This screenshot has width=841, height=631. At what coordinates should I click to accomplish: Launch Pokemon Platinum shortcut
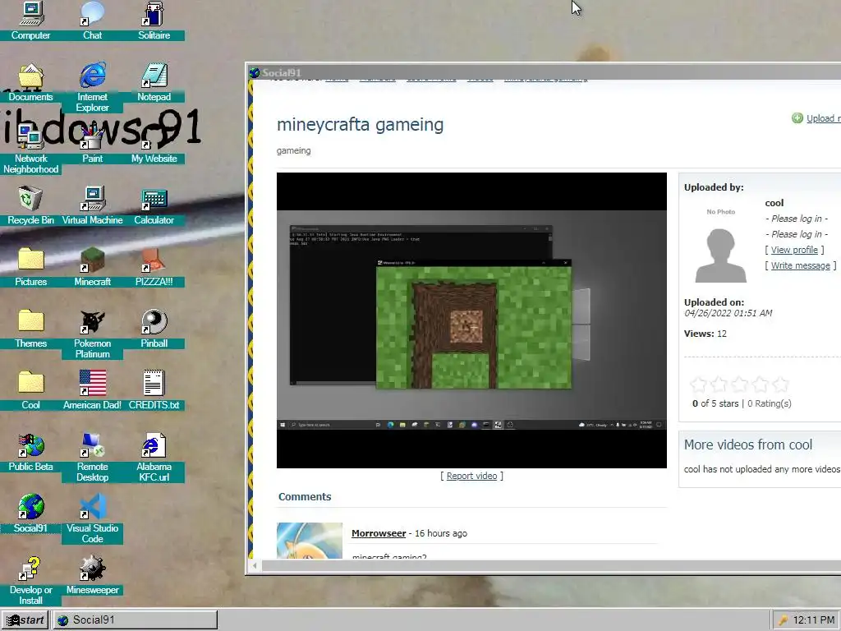92,334
